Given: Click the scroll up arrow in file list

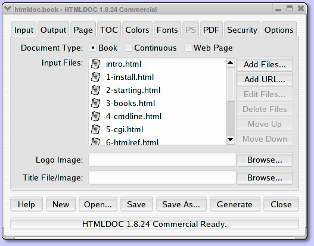Looking at the screenshot, I should 231,63.
